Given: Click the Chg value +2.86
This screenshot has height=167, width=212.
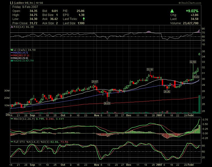Looking at the screenshot, I should 195,15.
